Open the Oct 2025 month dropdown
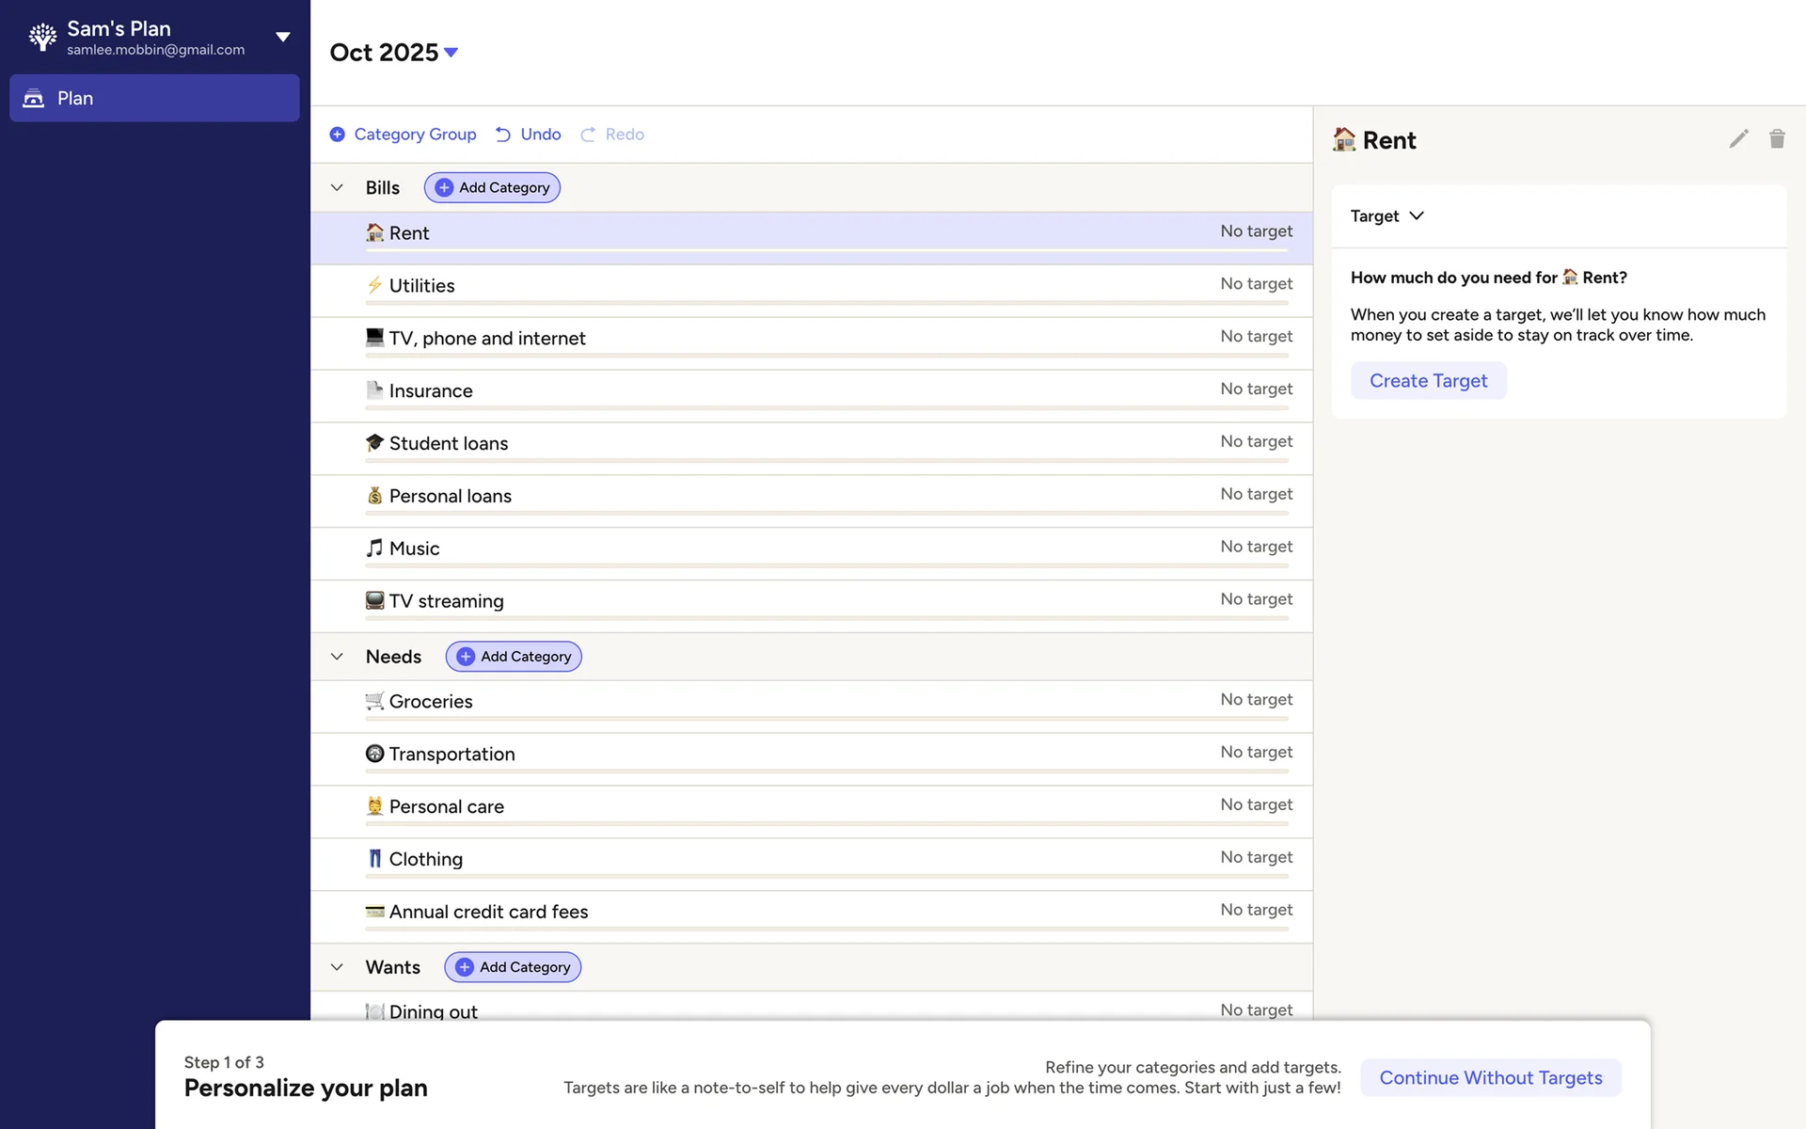The height and width of the screenshot is (1129, 1806). pos(451,53)
